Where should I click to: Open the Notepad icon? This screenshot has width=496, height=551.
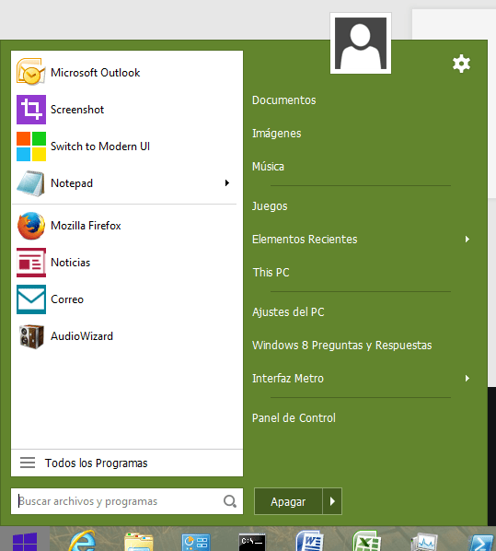tap(31, 183)
